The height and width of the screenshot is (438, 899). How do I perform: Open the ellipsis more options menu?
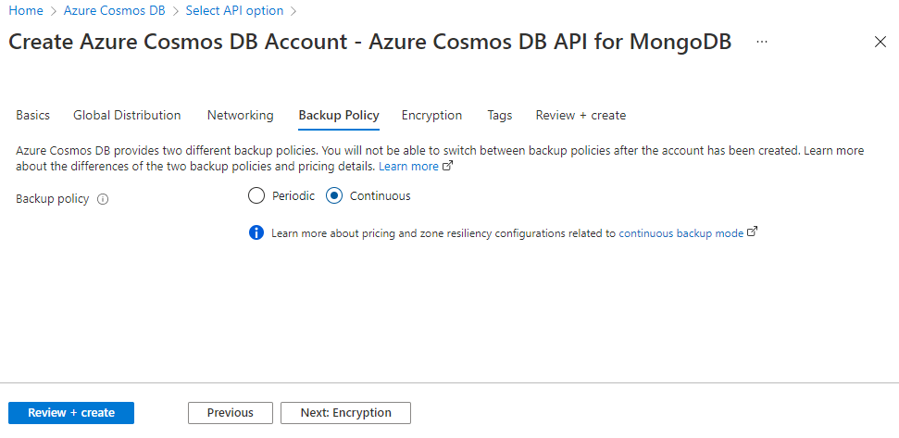click(761, 42)
